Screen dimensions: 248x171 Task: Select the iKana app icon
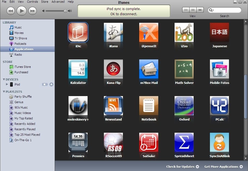(113, 32)
